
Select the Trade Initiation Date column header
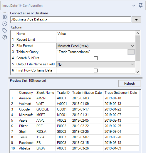(87, 93)
